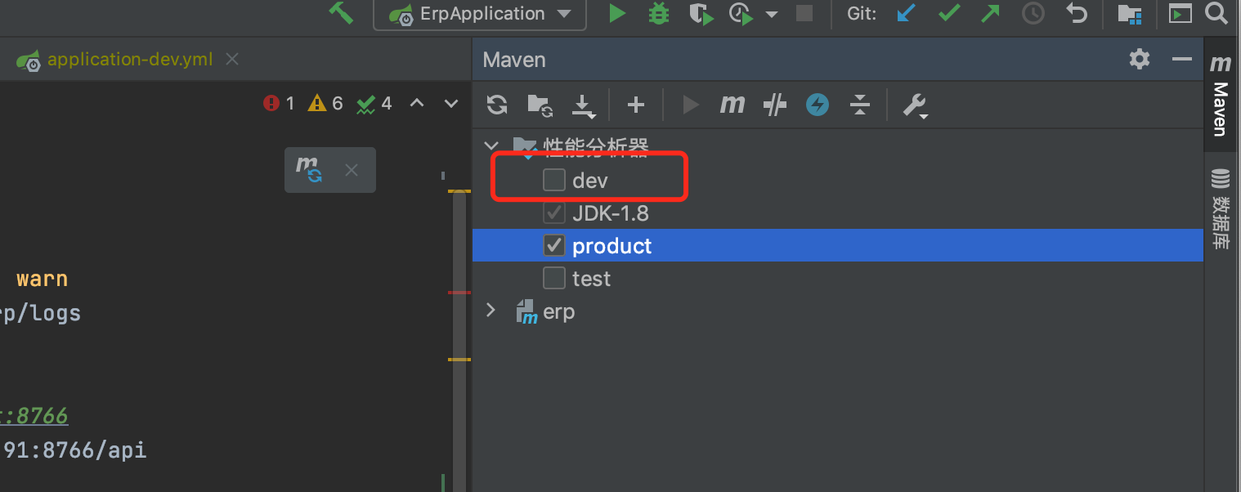Click the Maven side tool window tab
Image resolution: width=1241 pixels, height=492 pixels.
tap(1220, 98)
